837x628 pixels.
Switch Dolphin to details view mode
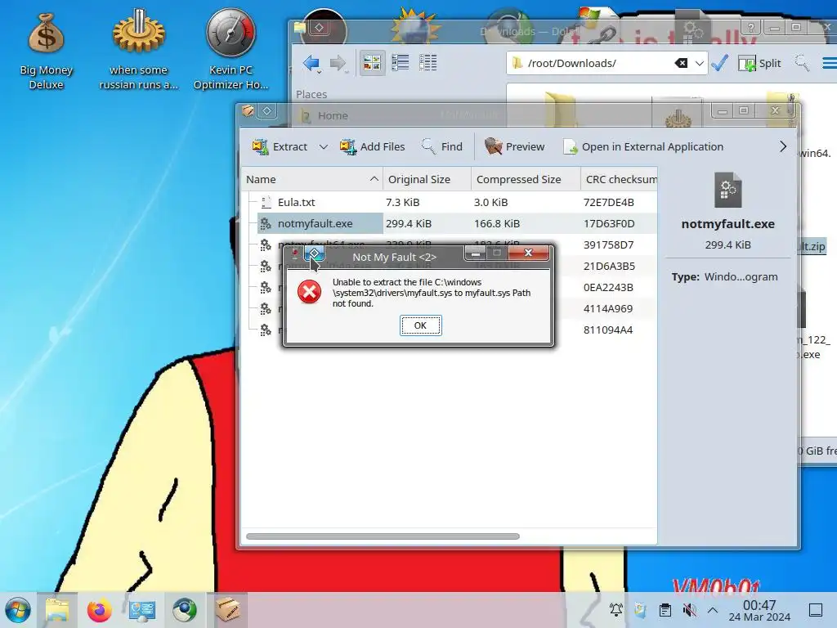427,63
